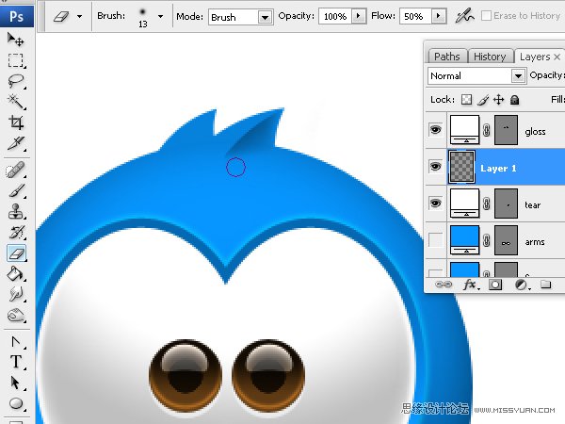Open the Opacity slider arrow
The height and width of the screenshot is (424, 565).
[x=359, y=16]
